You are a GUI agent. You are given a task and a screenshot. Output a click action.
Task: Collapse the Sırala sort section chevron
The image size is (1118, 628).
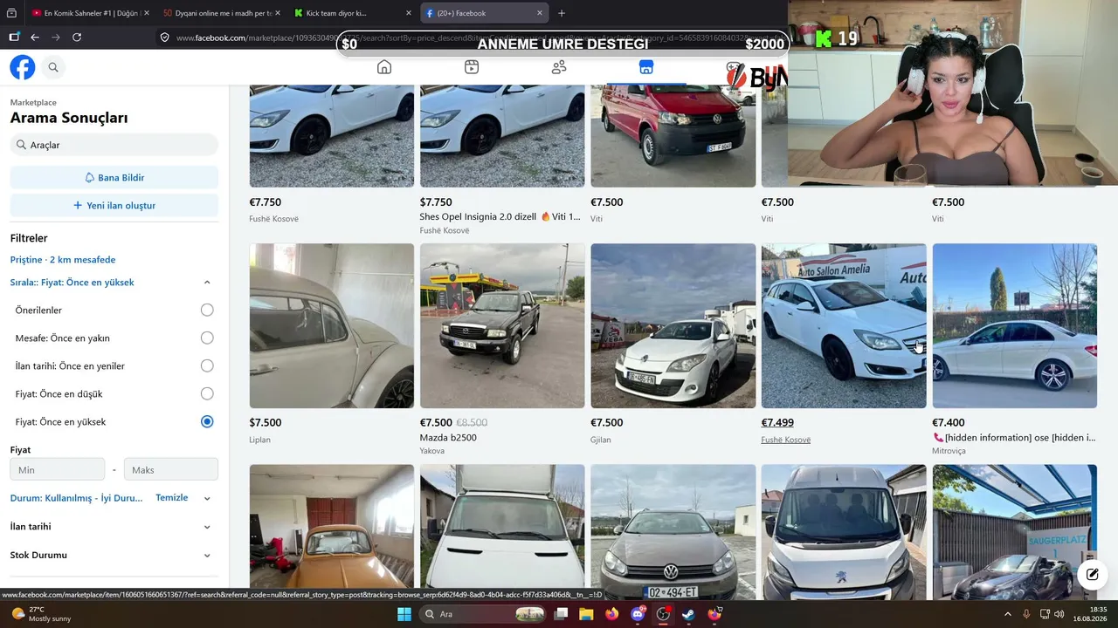pyautogui.click(x=207, y=283)
